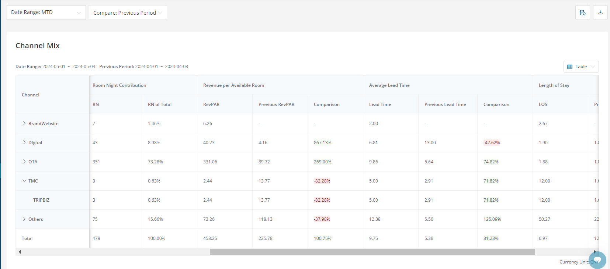The image size is (610, 269).
Task: Expand the Others channel row
Action: click(24, 219)
